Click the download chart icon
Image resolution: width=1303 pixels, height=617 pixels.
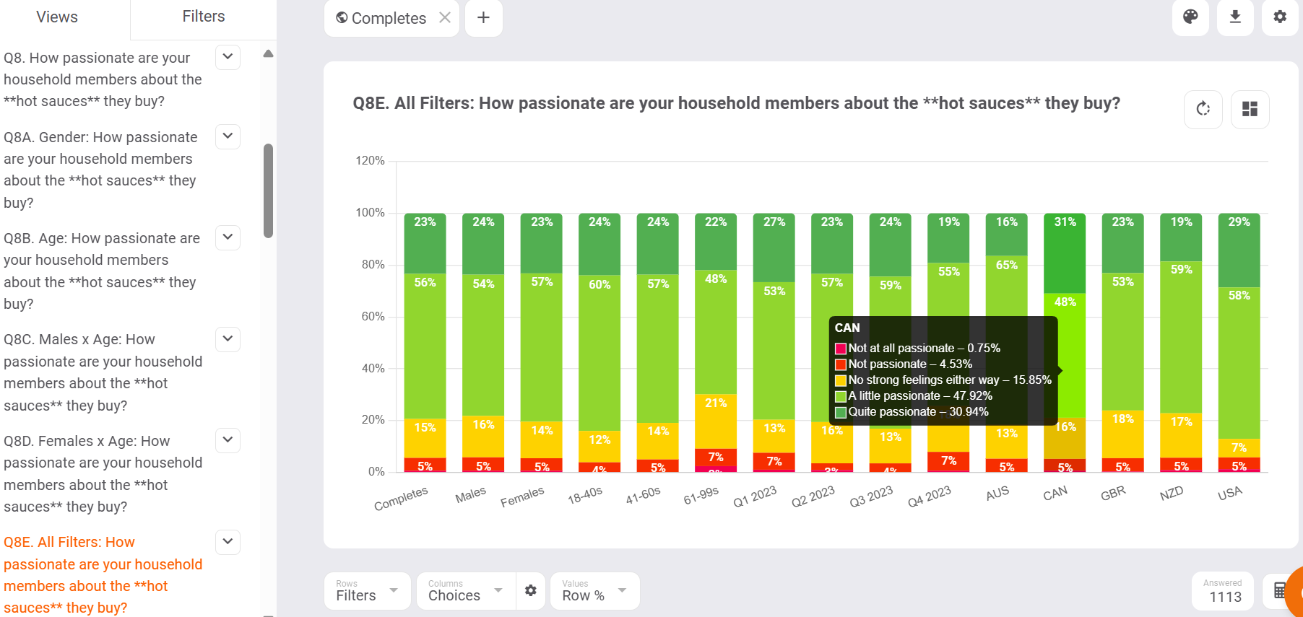[x=1235, y=17]
